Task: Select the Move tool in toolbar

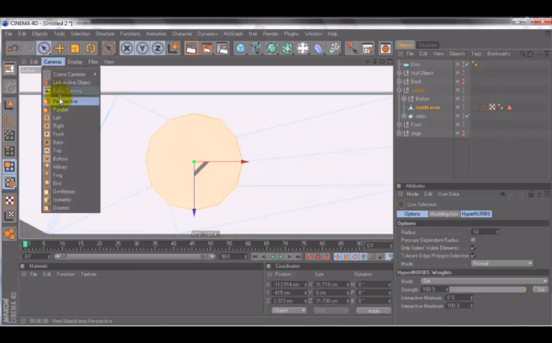Action: click(60, 48)
